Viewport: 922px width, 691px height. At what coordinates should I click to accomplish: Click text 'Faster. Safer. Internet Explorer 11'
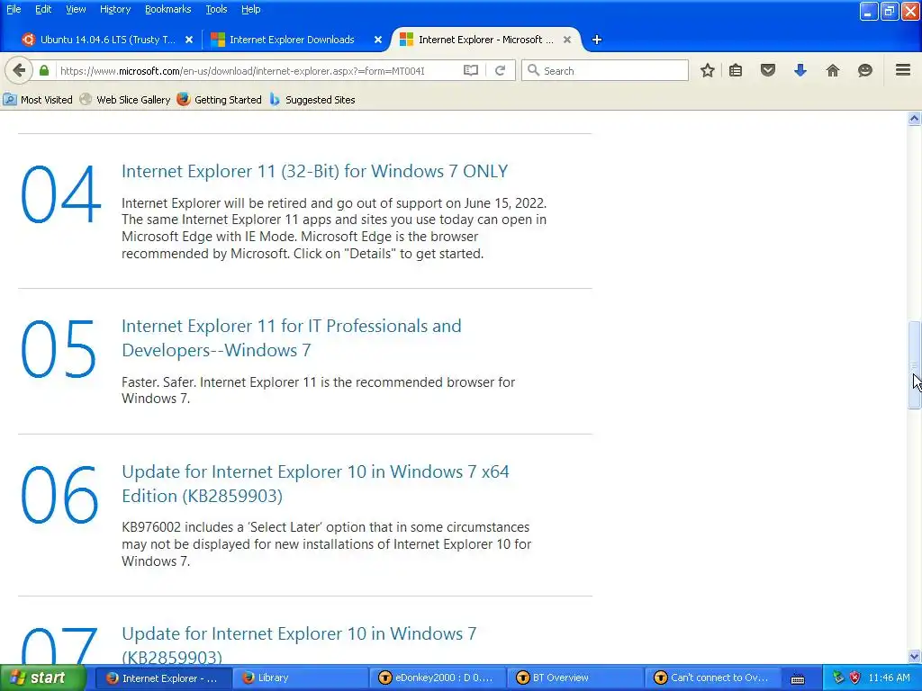click(x=219, y=382)
